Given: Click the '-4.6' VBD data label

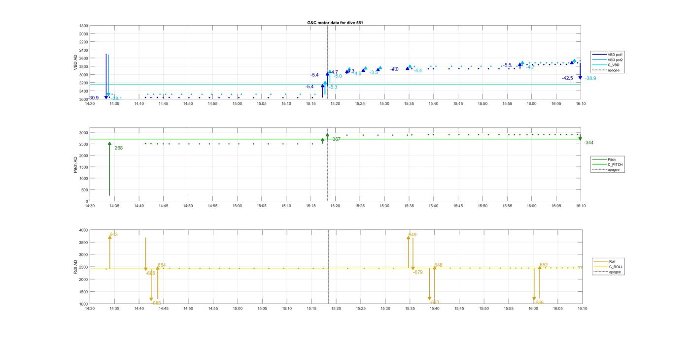Looking at the screenshot, I should click(x=357, y=73).
